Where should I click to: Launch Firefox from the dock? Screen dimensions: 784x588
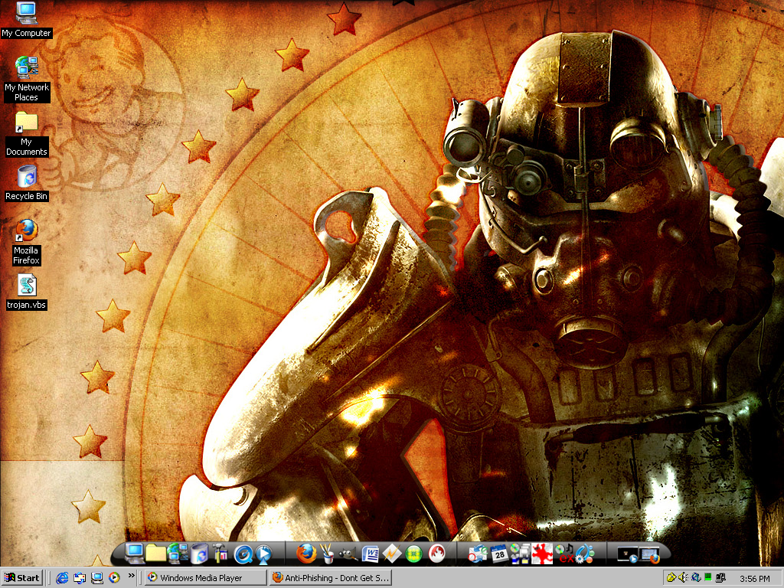click(x=305, y=553)
